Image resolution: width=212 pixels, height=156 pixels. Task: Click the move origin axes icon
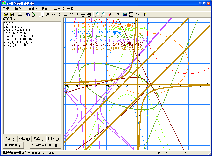(x=109, y=14)
